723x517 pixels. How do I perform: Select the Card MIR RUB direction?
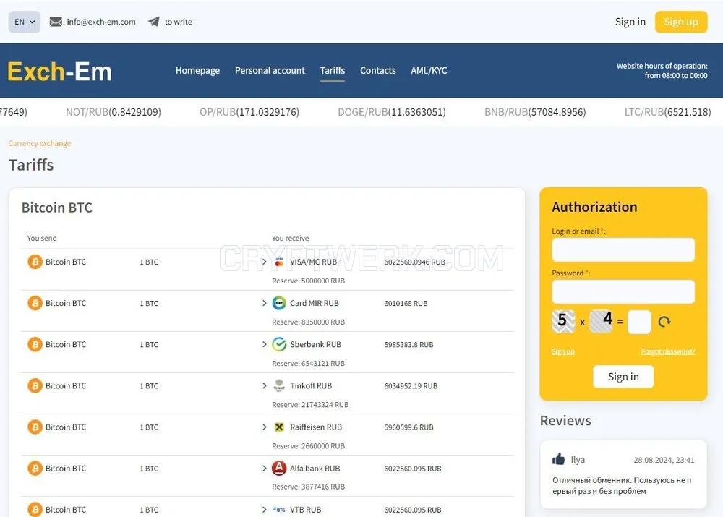(x=315, y=304)
